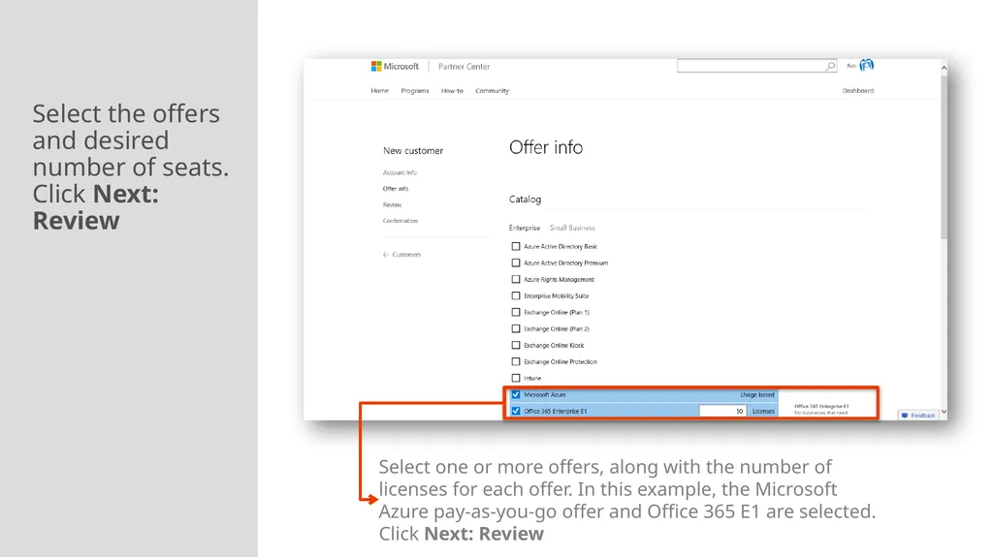
Task: Open the How-to menu item
Action: [452, 90]
